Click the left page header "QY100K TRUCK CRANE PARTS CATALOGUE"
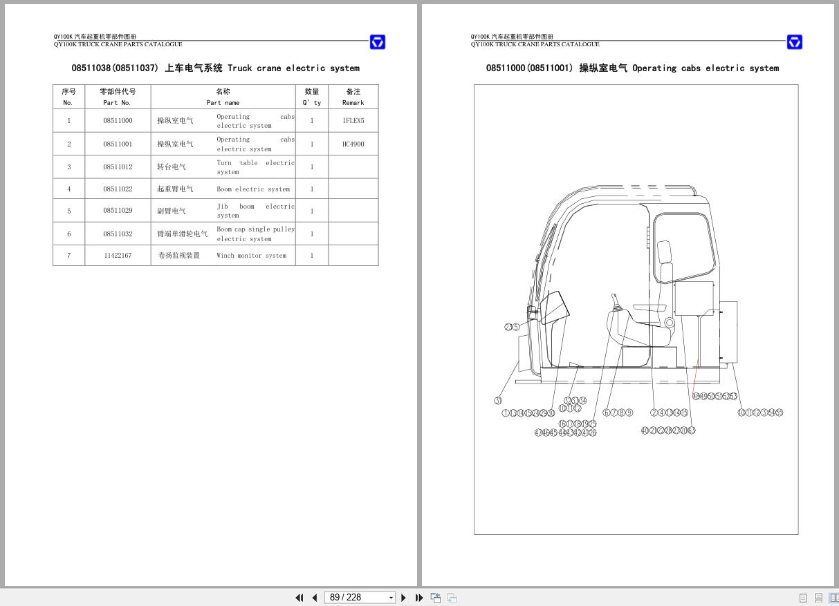This screenshot has width=839, height=606. click(x=118, y=44)
